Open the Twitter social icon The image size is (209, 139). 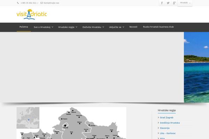168,3
